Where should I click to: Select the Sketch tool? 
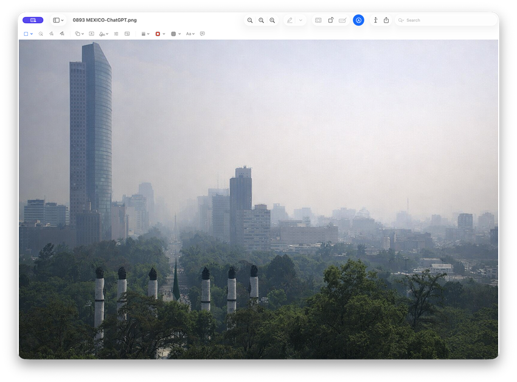coord(51,33)
